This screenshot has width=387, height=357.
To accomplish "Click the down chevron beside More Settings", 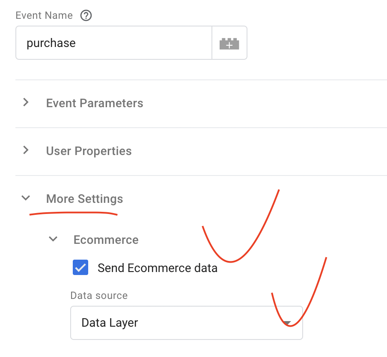I will coord(26,198).
